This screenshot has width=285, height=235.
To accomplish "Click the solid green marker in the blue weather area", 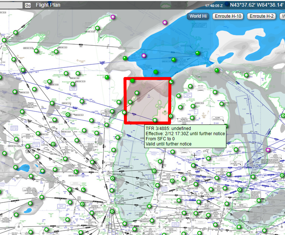I will pyautogui.click(x=156, y=72).
